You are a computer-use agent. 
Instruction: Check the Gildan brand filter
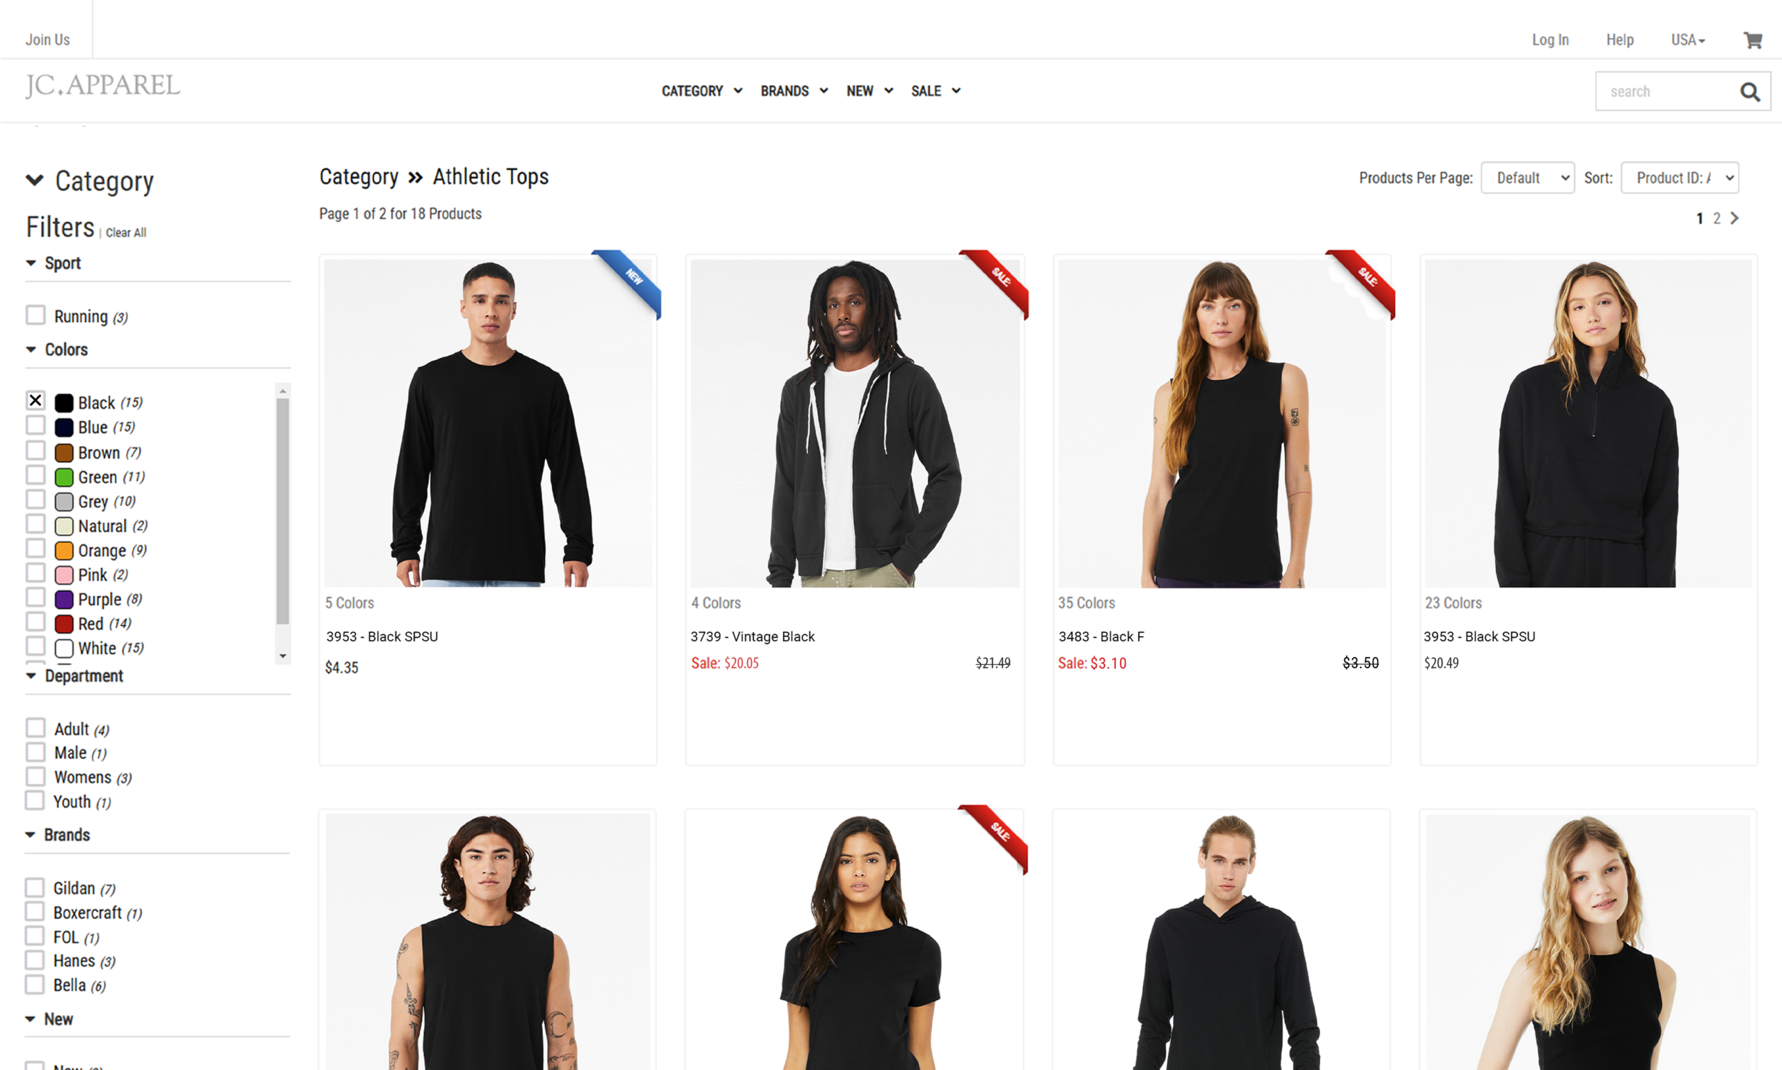pyautogui.click(x=35, y=887)
